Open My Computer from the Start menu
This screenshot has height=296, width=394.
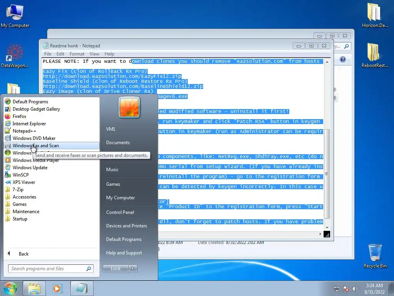point(120,198)
